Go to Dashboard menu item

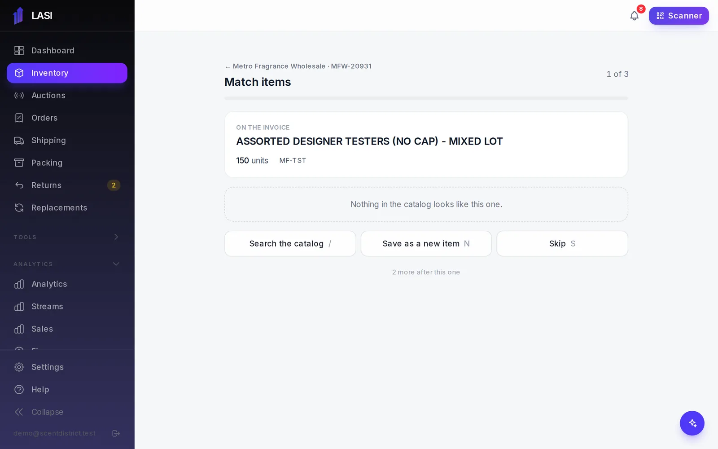click(67, 50)
